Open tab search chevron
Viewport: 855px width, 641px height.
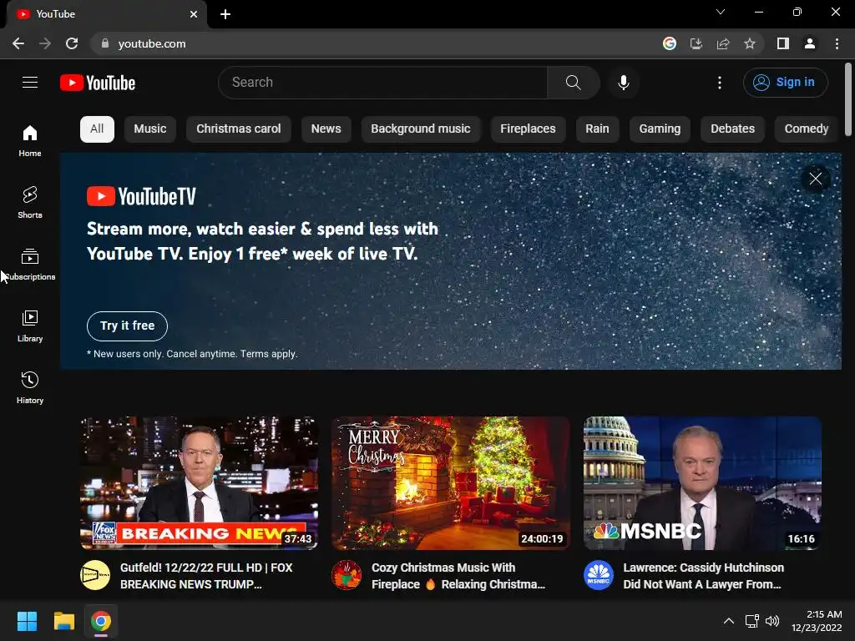coord(721,12)
